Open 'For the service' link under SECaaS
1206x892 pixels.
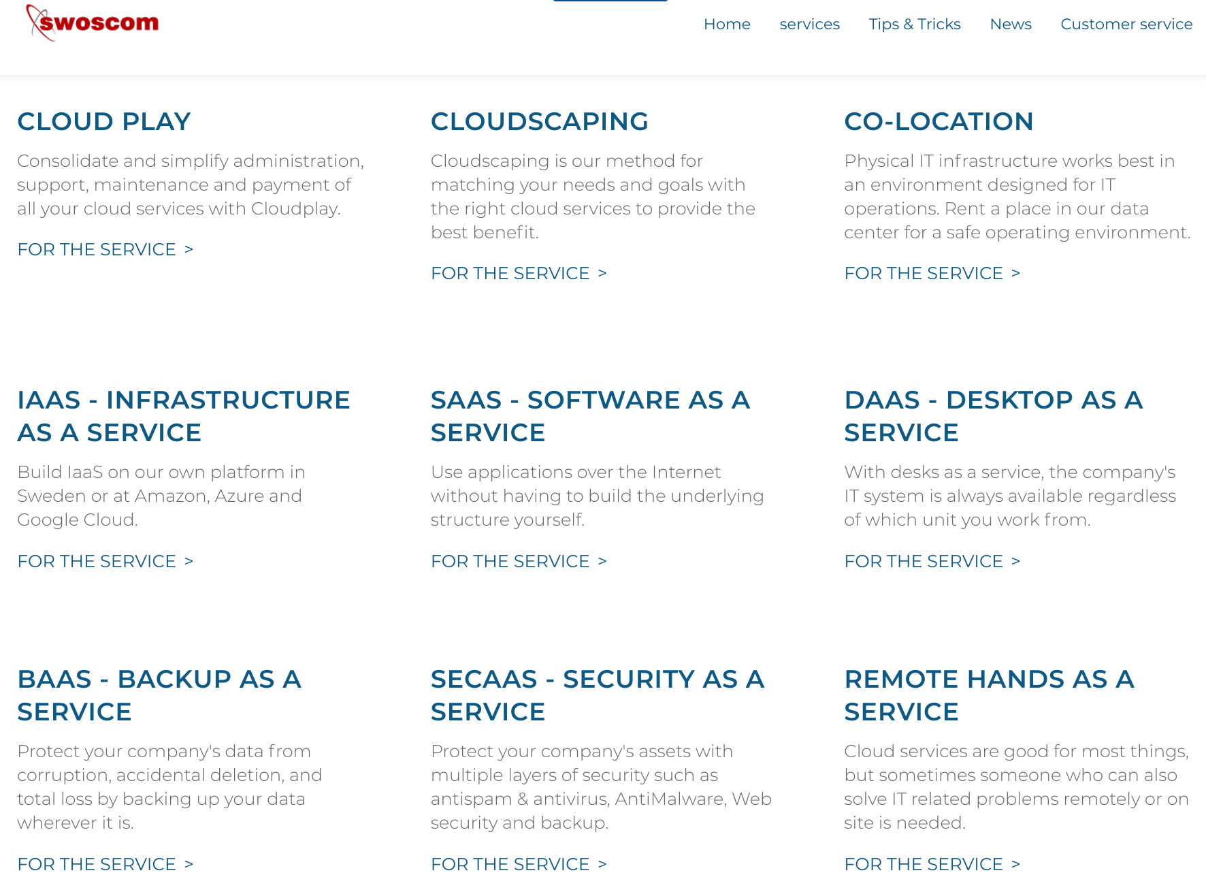click(x=519, y=864)
